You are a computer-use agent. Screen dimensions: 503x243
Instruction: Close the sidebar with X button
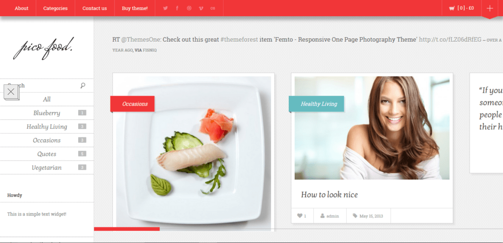(x=11, y=92)
